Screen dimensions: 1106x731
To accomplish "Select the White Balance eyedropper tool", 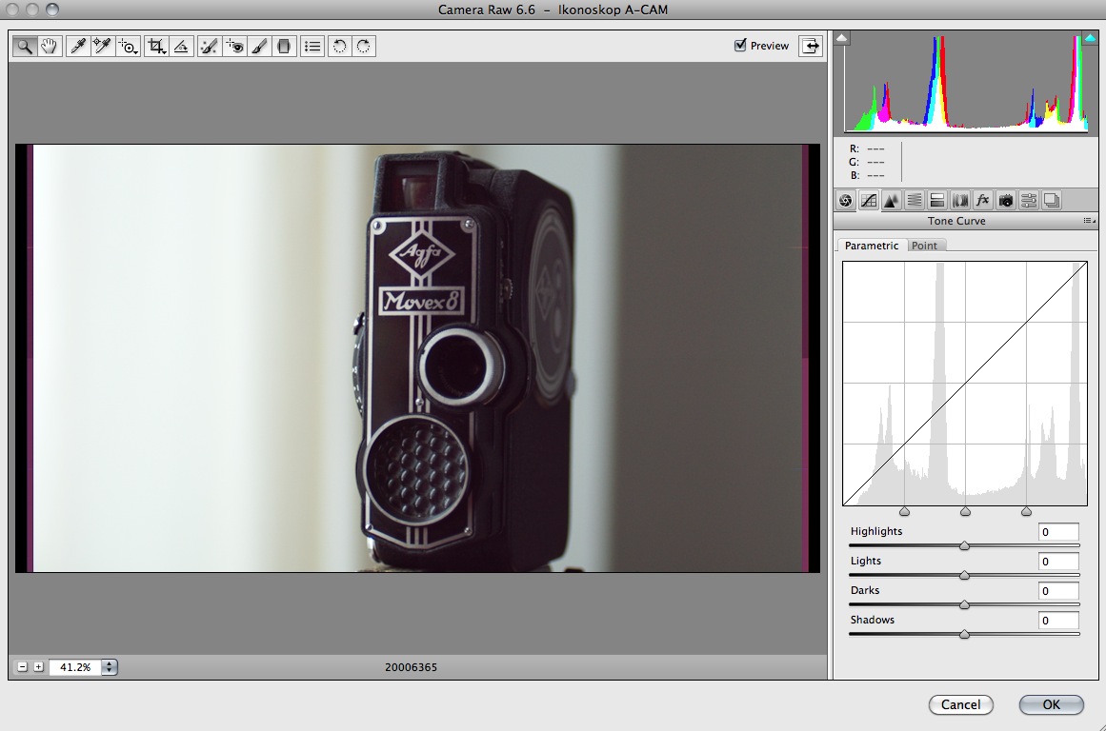I will point(78,46).
